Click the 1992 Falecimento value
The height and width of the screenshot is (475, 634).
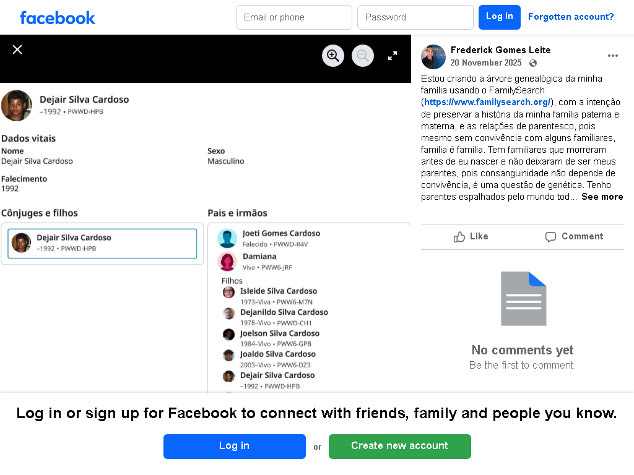pos(10,189)
